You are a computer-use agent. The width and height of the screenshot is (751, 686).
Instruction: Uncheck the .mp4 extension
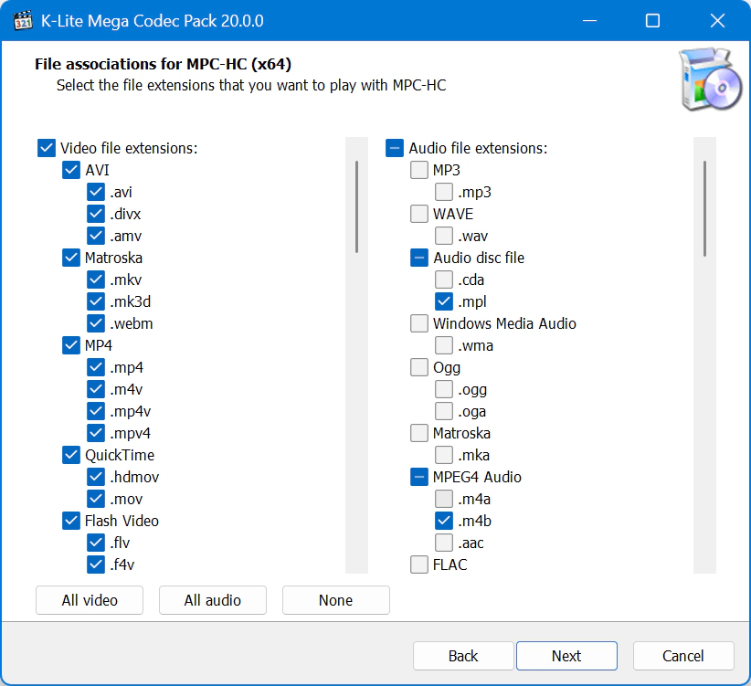tap(96, 367)
